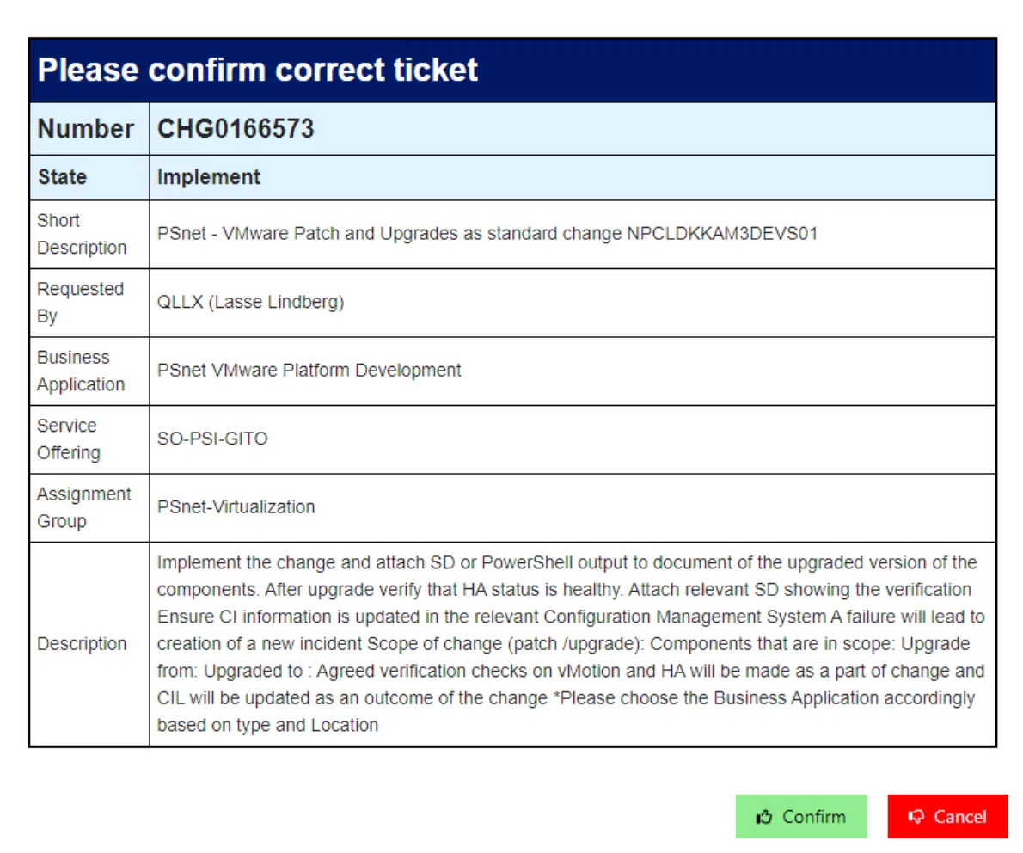Click the State label cell
This screenshot has height=853, width=1023.
pyautogui.click(x=62, y=177)
